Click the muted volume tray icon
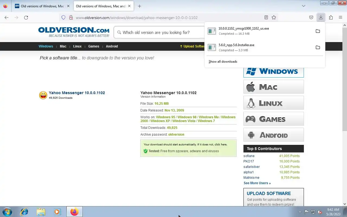 [x=320, y=212]
